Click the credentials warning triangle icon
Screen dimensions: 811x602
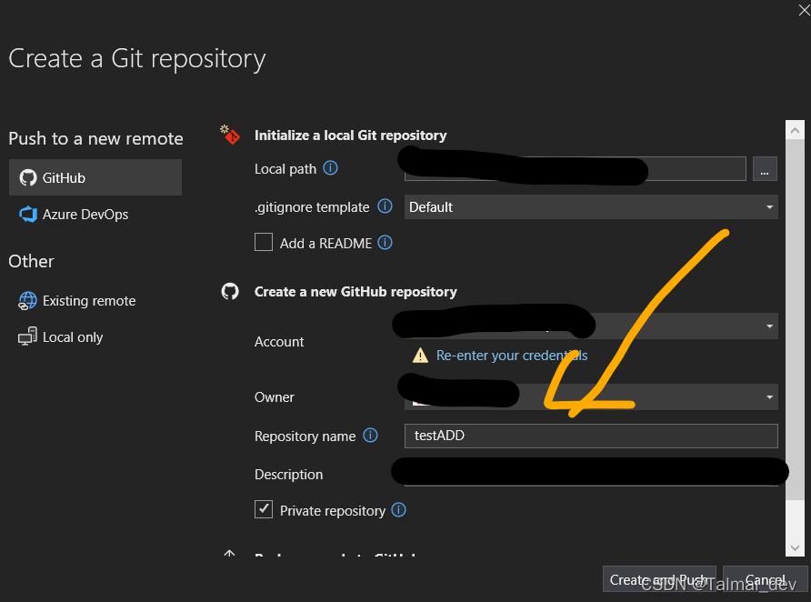(420, 356)
